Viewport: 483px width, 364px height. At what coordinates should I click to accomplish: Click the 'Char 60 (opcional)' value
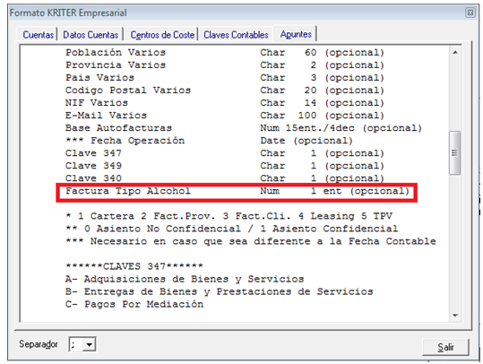[x=323, y=52]
